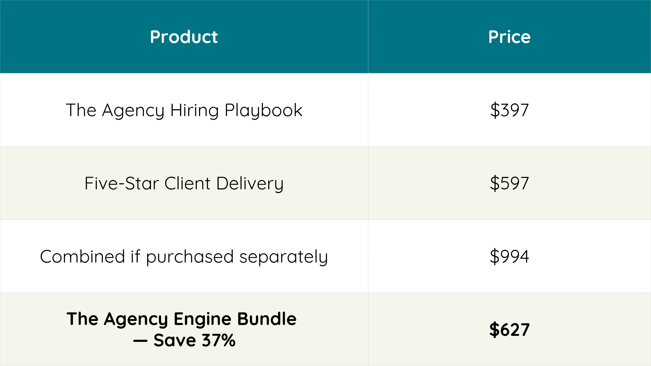
Task: Click the Product column header
Action: pyautogui.click(x=184, y=37)
